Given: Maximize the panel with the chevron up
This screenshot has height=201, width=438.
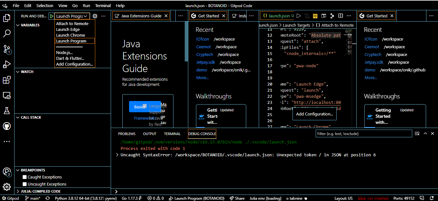Looking at the screenshot, I should (425, 133).
